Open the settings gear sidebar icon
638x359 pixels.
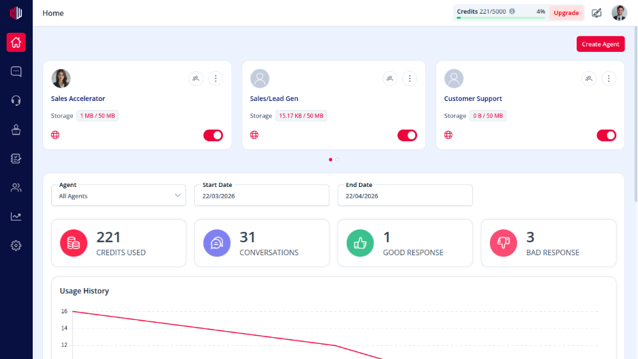coord(16,246)
